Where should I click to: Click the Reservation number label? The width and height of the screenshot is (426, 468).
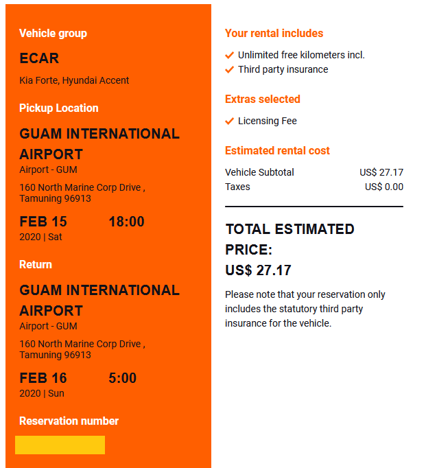(x=69, y=421)
